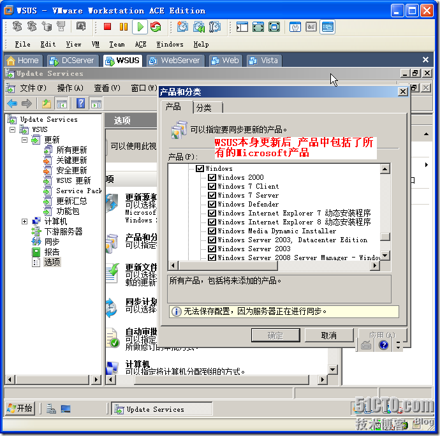
Task: Switch to the Vista VM tab
Action: pos(264,61)
